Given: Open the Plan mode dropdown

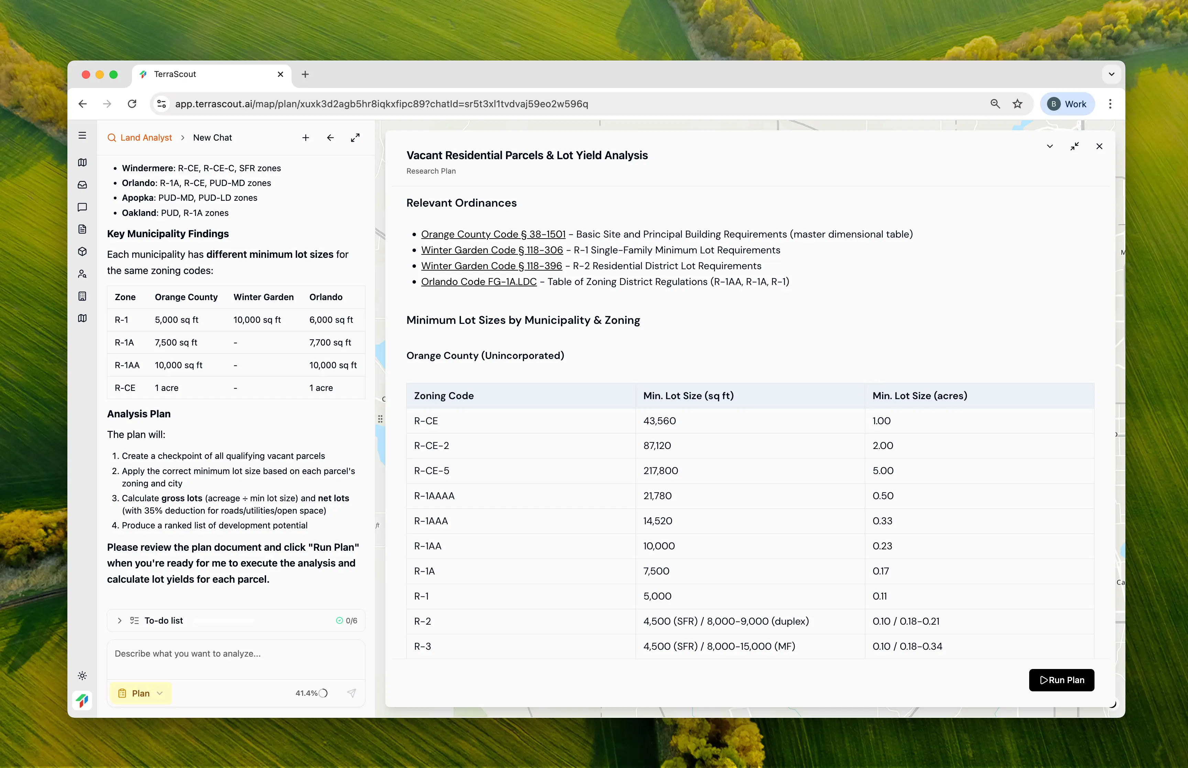Looking at the screenshot, I should [141, 693].
